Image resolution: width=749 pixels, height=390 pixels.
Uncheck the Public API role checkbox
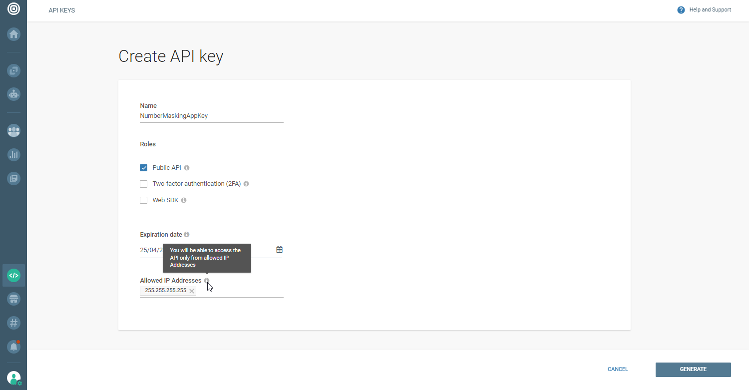coord(144,168)
